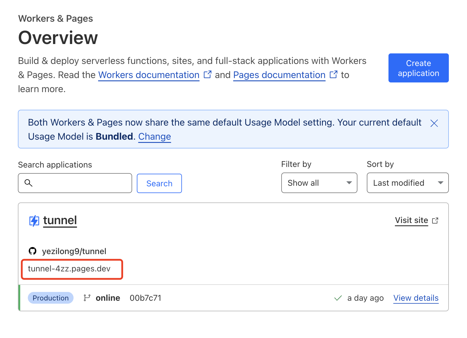467x338 pixels.
Task: Click the online branch name
Action: (x=108, y=298)
